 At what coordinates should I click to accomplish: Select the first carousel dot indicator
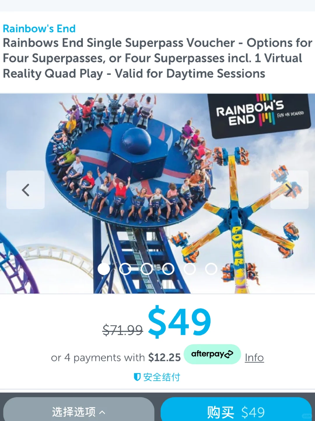104,269
